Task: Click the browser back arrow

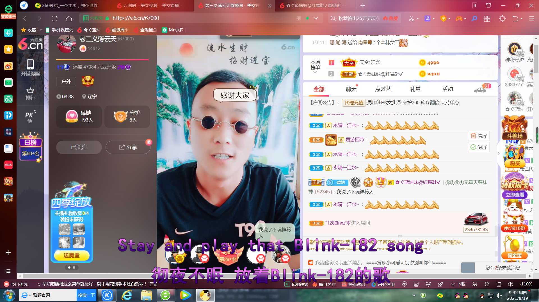Action: [x=25, y=19]
